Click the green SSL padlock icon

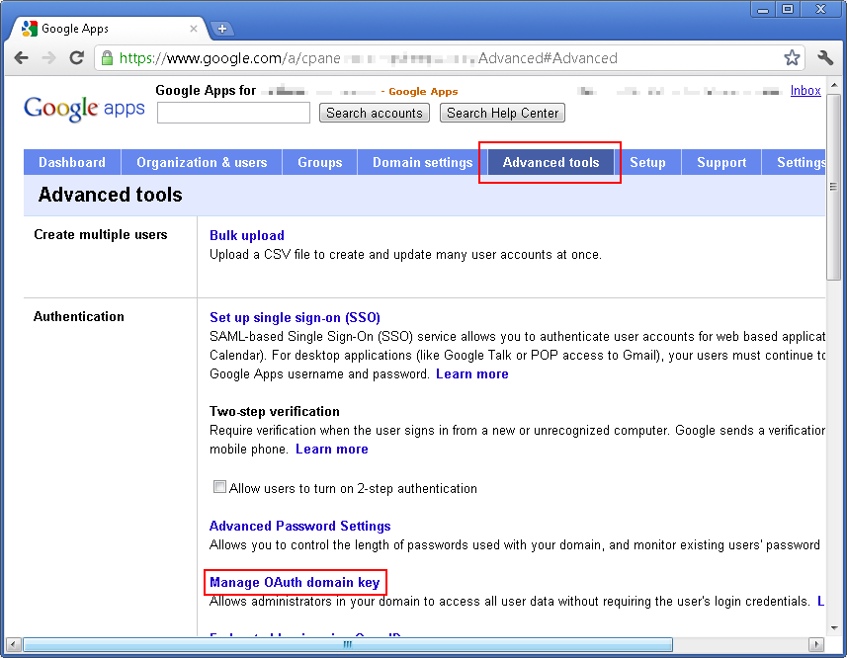[x=108, y=57]
